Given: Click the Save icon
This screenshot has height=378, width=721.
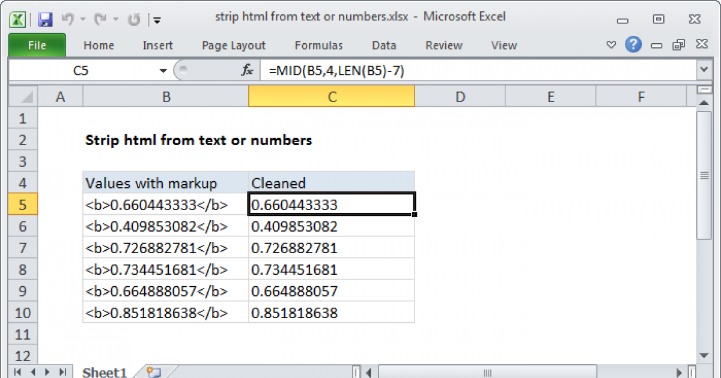Looking at the screenshot, I should pyautogui.click(x=45, y=19).
